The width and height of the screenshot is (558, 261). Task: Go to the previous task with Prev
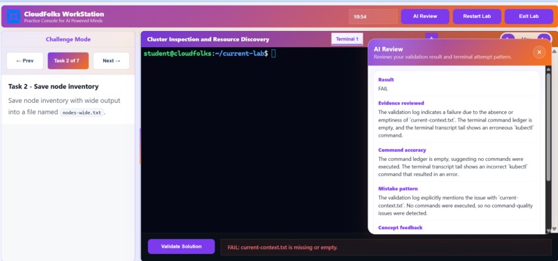tap(25, 61)
